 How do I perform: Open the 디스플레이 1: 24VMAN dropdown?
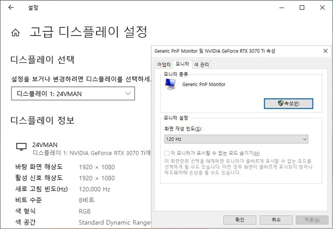(x=73, y=94)
